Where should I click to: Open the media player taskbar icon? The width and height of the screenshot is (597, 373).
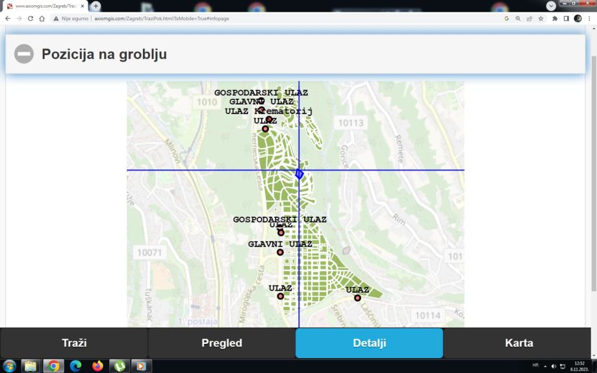pos(141,366)
